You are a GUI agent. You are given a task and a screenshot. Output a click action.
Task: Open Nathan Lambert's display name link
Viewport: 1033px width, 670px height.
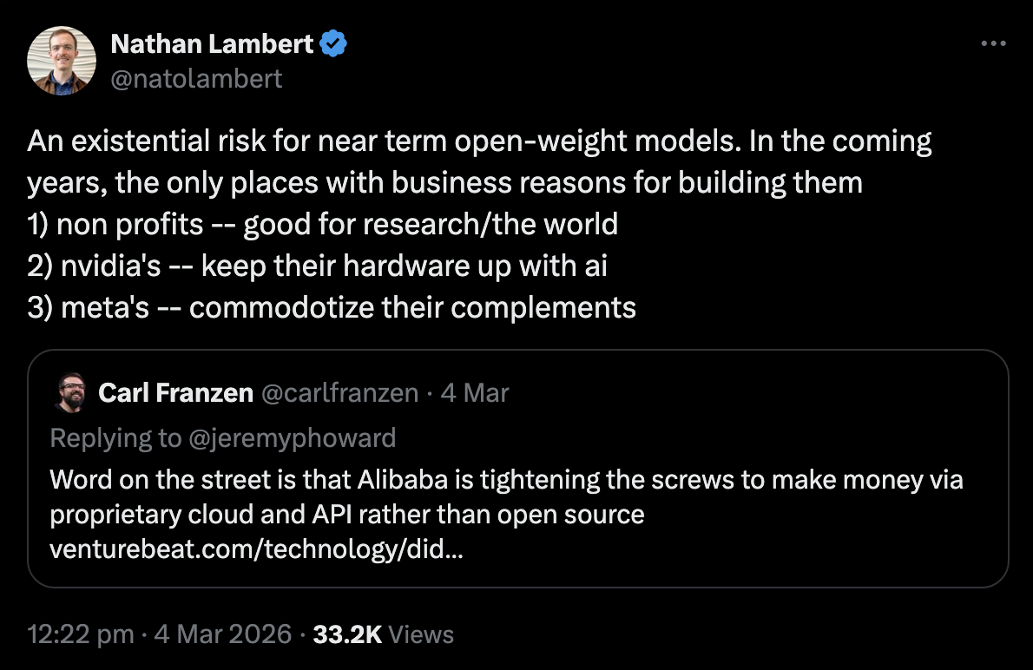click(x=213, y=43)
